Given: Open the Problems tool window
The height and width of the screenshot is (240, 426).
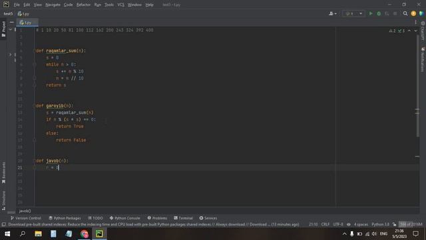Looking at the screenshot, I should [x=157, y=218].
